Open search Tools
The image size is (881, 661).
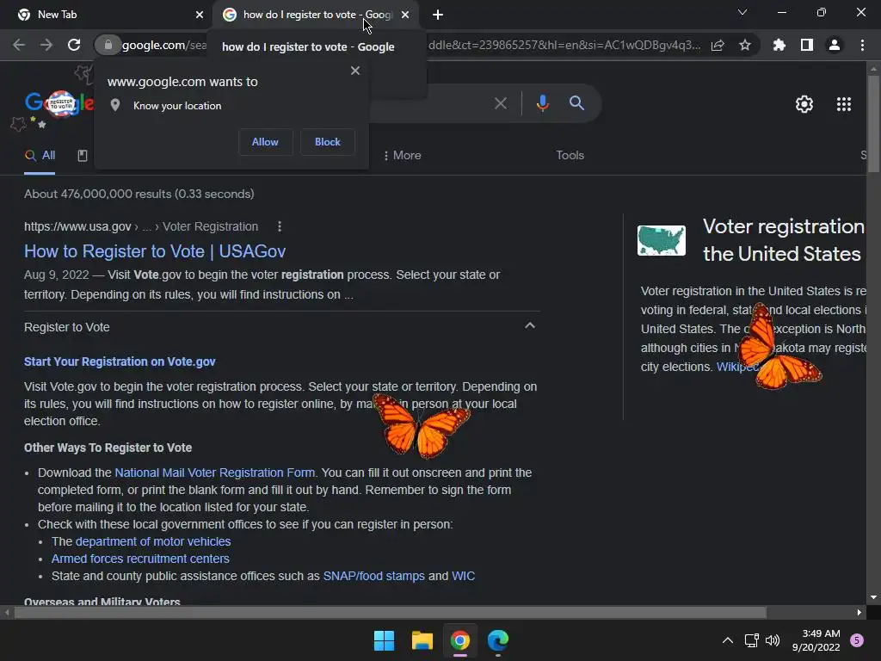pos(570,156)
